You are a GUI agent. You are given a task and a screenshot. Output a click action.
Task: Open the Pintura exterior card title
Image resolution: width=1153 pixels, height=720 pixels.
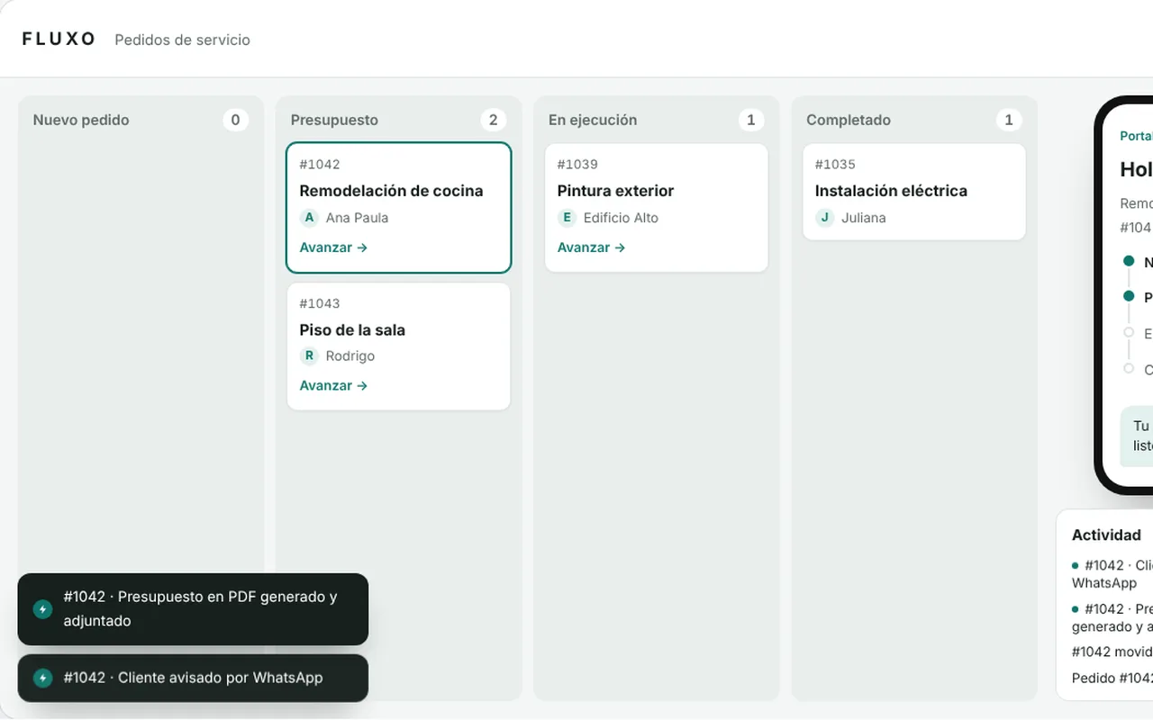click(x=615, y=191)
